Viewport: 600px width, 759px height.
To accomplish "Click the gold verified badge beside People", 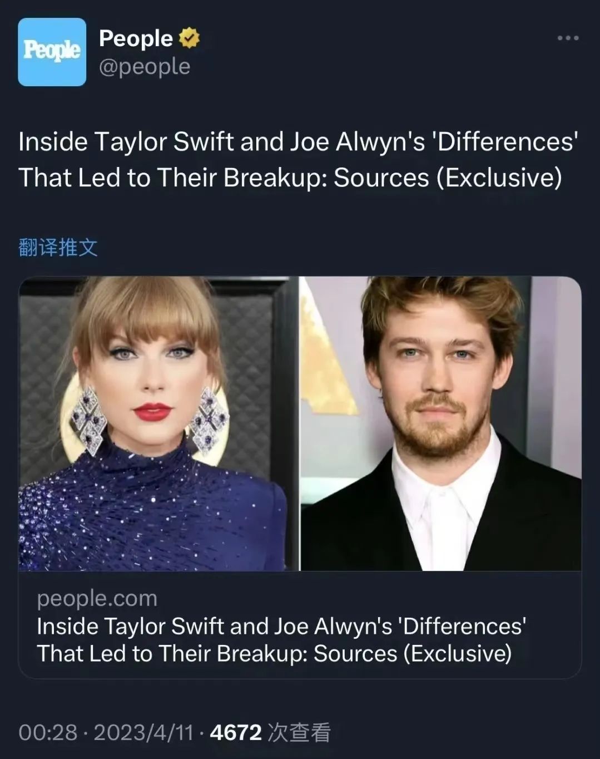I will coord(189,38).
